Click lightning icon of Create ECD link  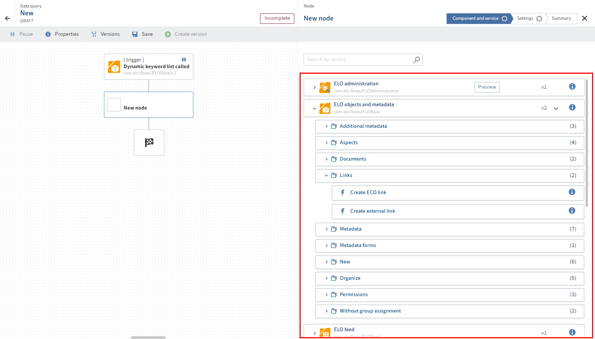tap(343, 193)
